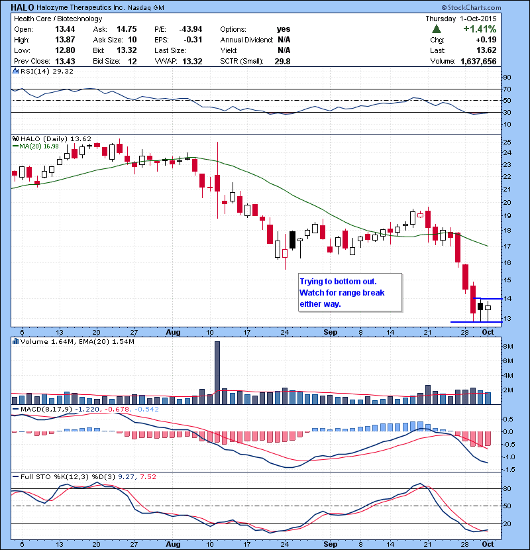Click the HALO ticker symbol in the title

23,7
